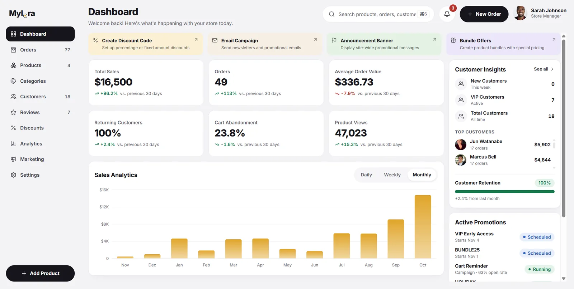Click the Reviews star icon
574x289 pixels.
pyautogui.click(x=13, y=112)
